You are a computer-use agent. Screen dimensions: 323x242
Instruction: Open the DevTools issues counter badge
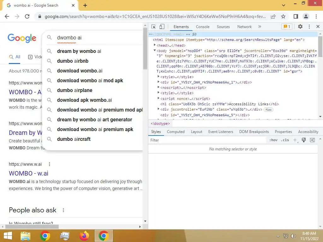[287, 26]
